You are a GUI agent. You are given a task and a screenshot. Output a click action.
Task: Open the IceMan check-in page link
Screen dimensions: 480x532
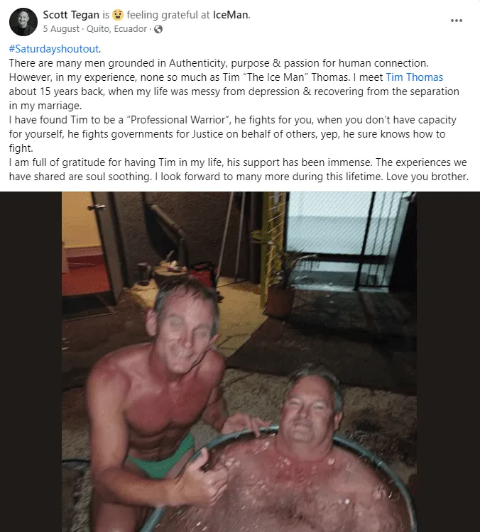(x=231, y=15)
